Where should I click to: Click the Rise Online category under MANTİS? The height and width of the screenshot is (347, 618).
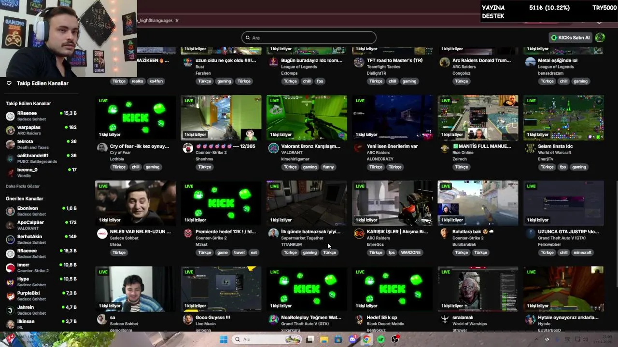click(463, 153)
